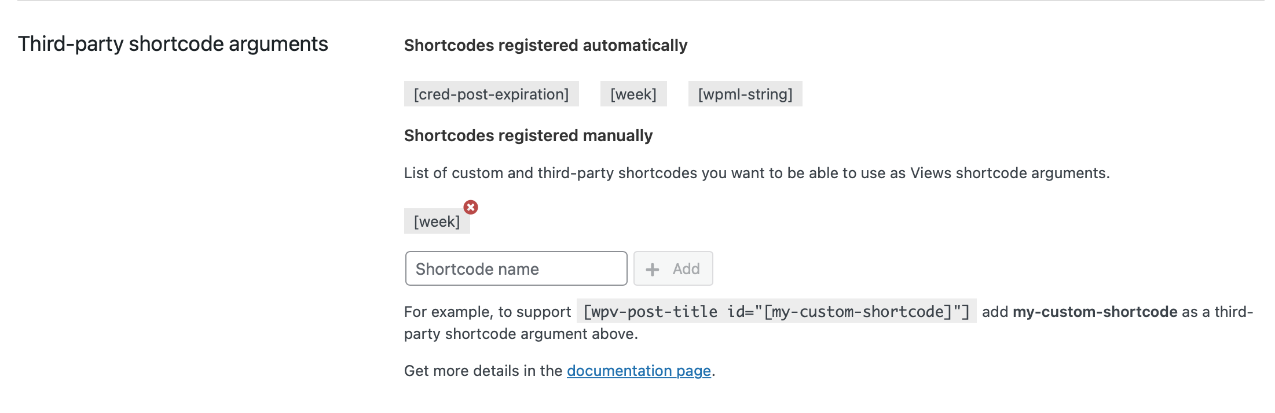
Task: Click the 'List of custom and third-party' description
Action: 756,173
